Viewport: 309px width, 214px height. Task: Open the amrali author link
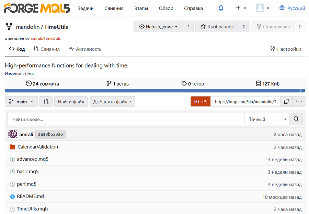click(x=26, y=135)
